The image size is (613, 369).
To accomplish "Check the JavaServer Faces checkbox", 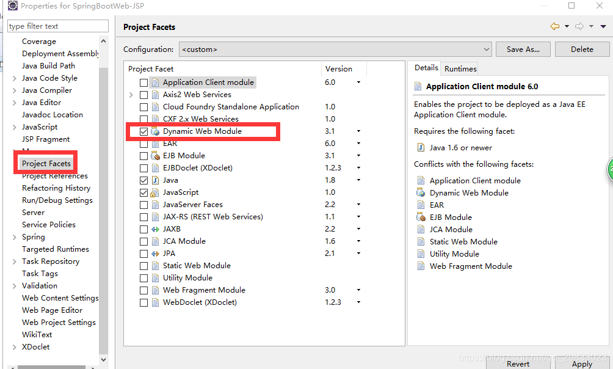I will click(143, 205).
